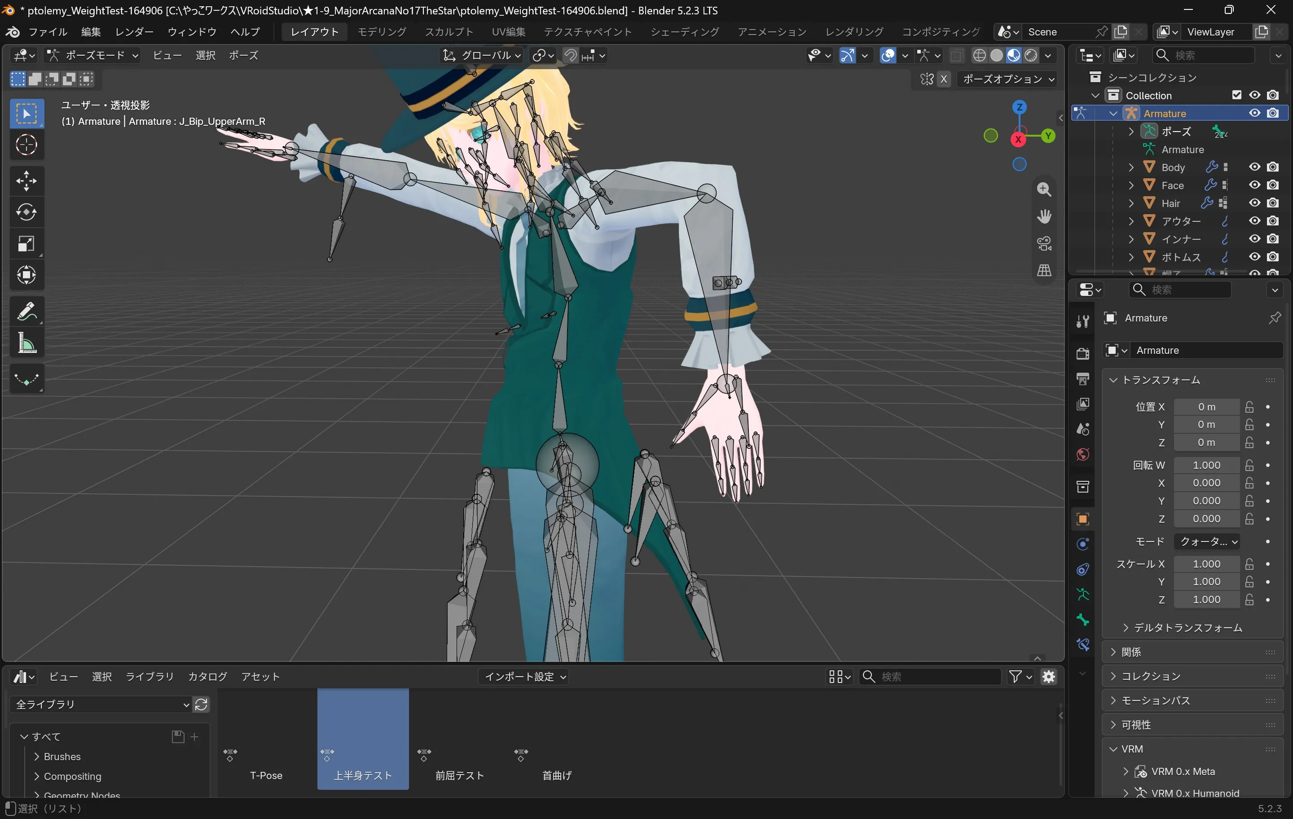Screen dimensions: 1293x819
Task: Disable rendering for the アウター object
Action: (1273, 221)
